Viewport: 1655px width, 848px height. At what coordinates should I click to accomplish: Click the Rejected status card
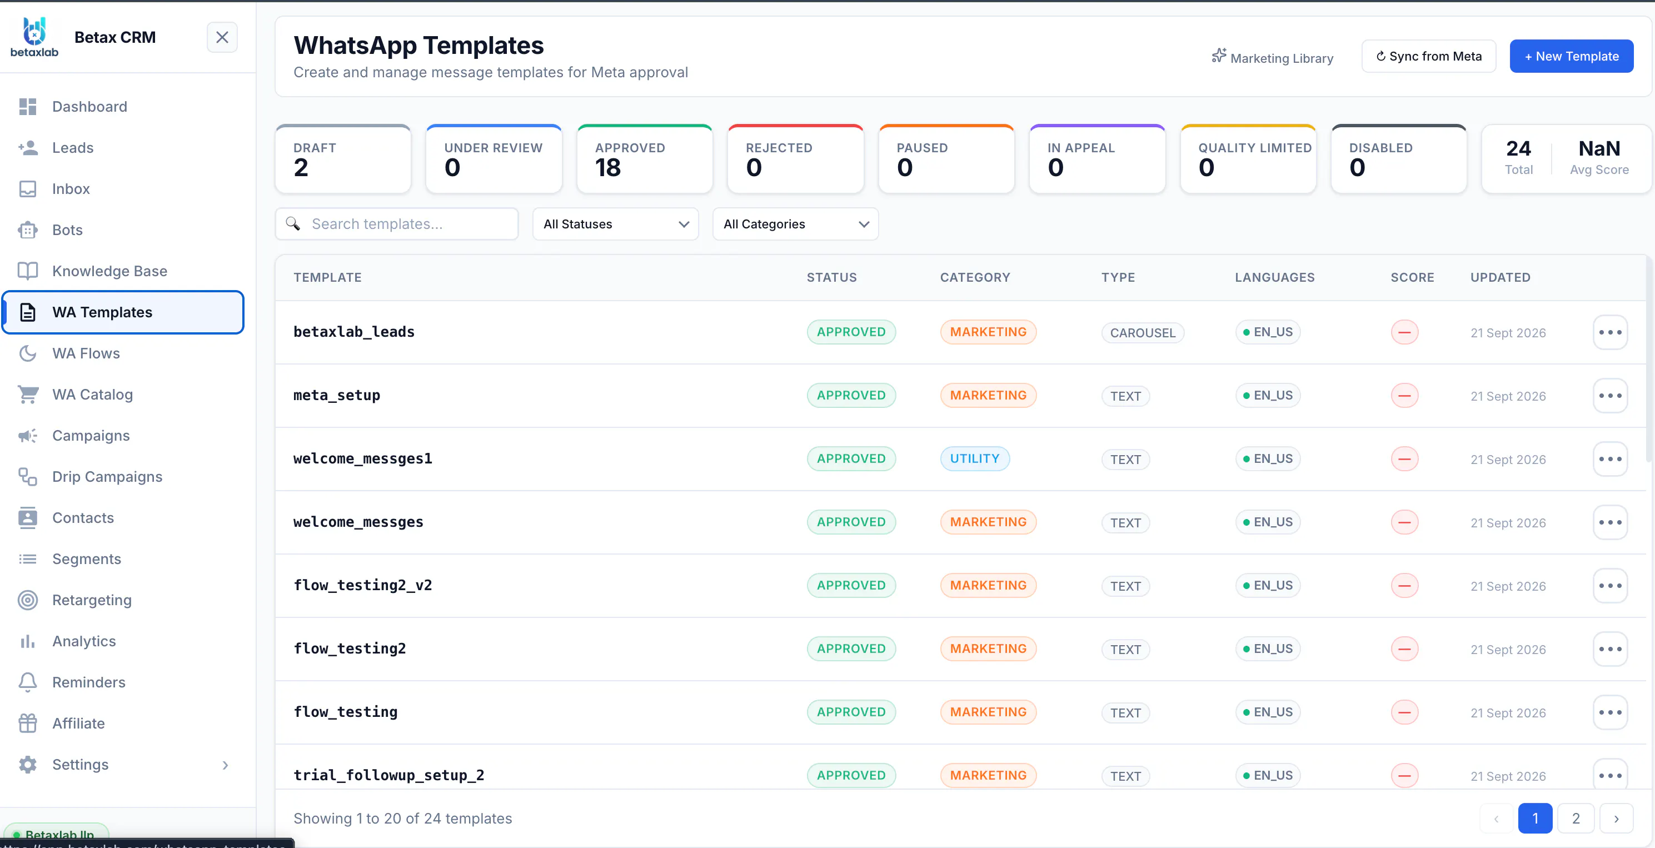tap(795, 159)
